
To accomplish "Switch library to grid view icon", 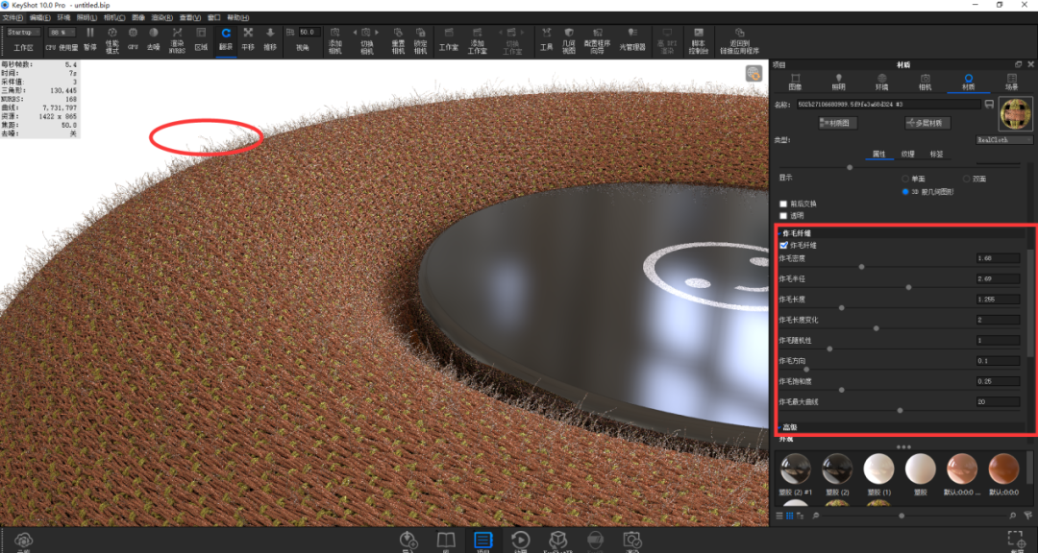I will pyautogui.click(x=790, y=515).
